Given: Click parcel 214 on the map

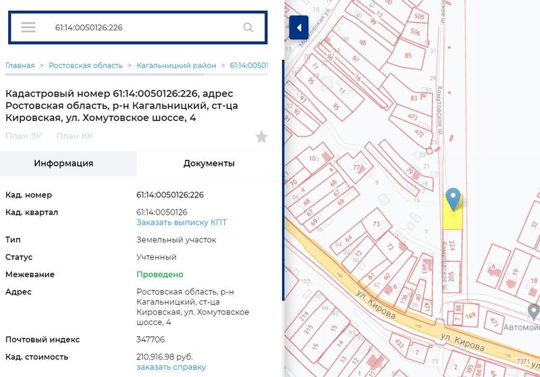Looking at the screenshot, I should tap(303, 316).
